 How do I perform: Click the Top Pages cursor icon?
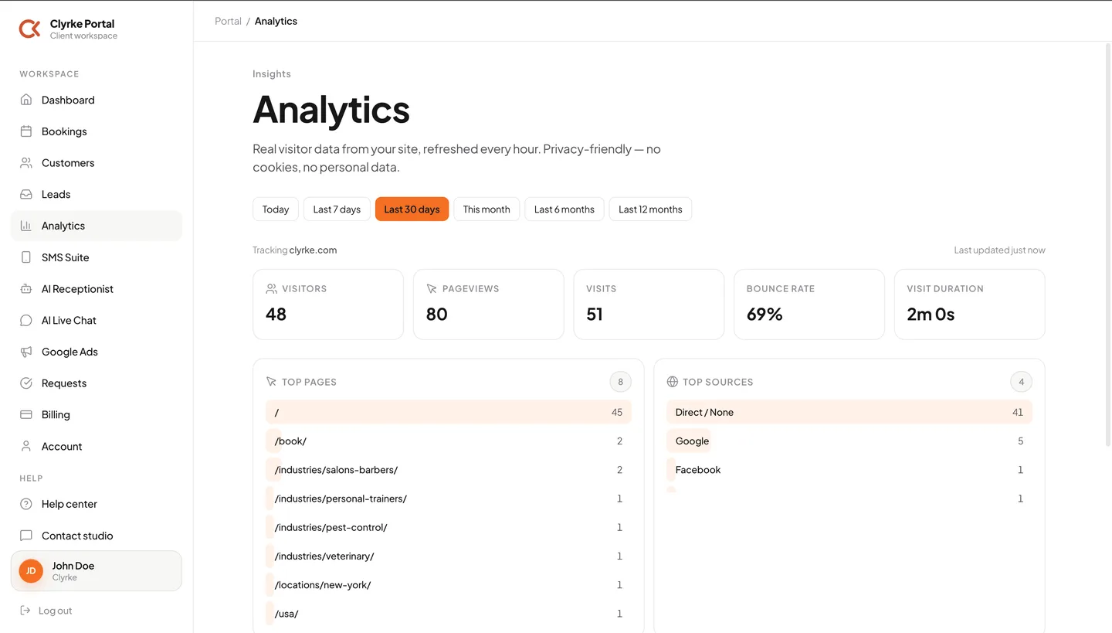pyautogui.click(x=271, y=382)
